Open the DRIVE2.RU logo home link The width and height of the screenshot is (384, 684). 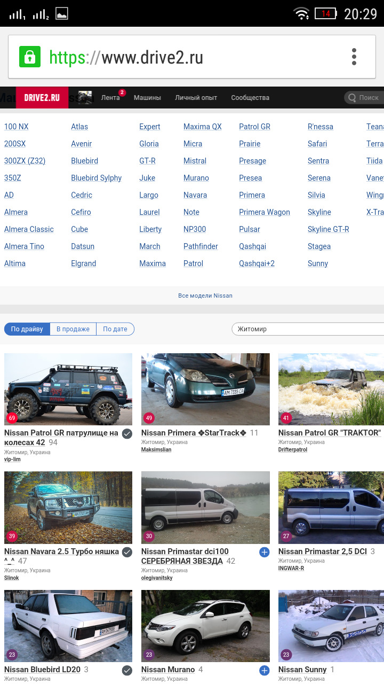coord(42,98)
